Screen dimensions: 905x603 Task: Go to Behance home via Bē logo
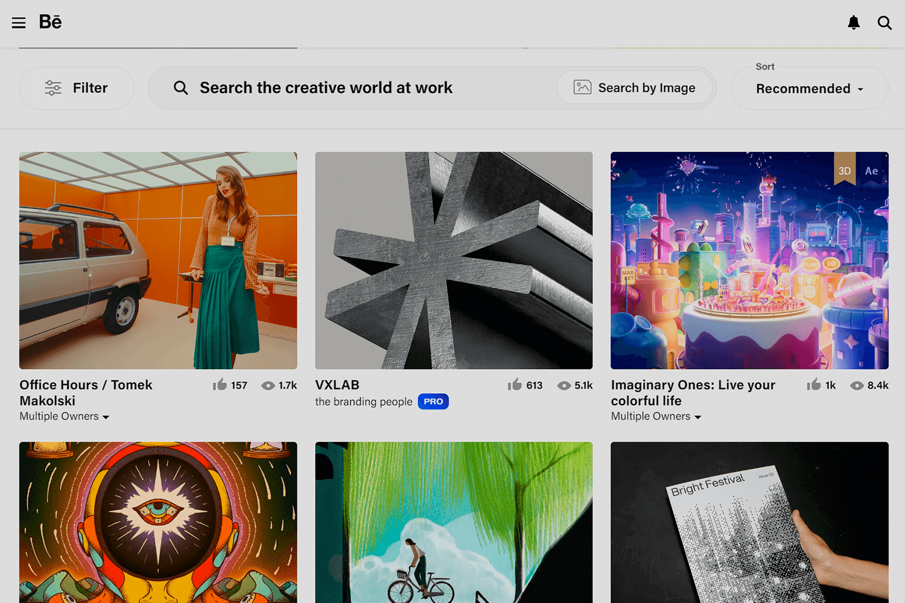(x=50, y=22)
